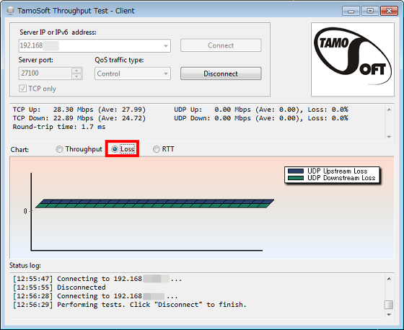Click status log scroll down arrow
404x330 pixels.
tap(389, 315)
